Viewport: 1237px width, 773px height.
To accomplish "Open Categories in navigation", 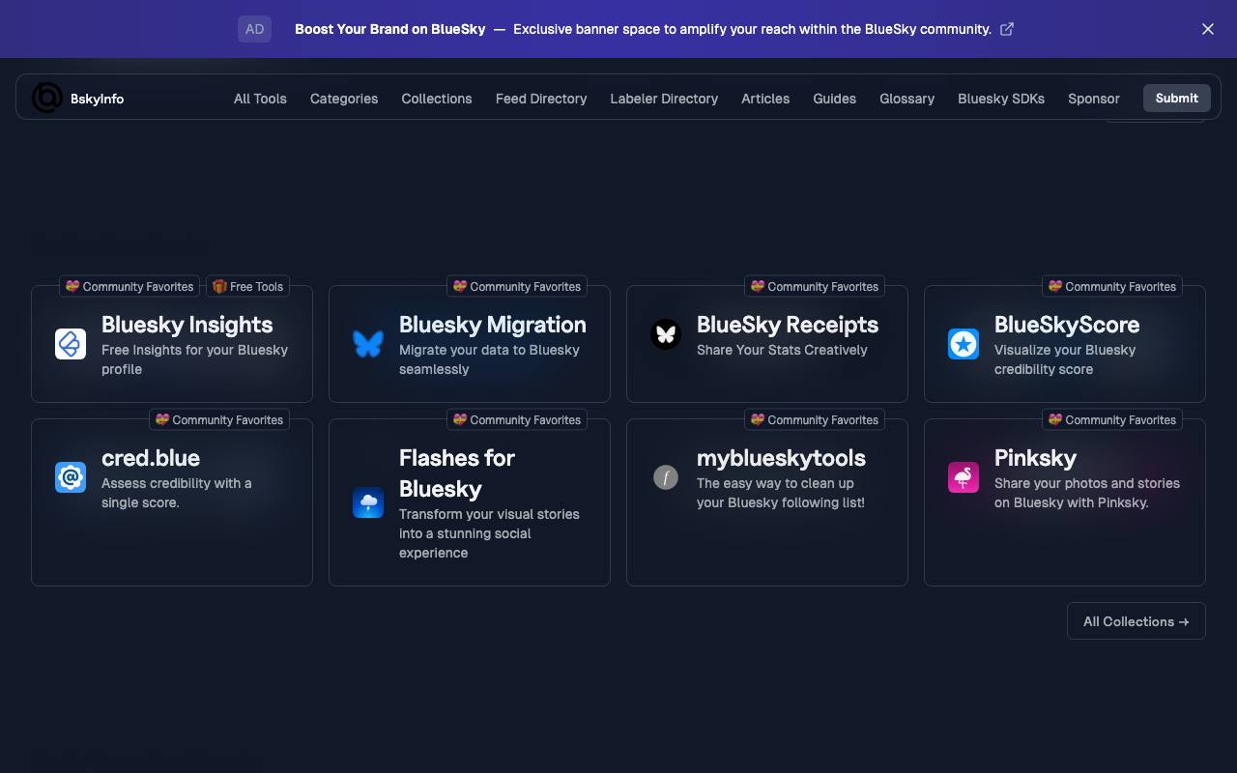I will tap(344, 99).
